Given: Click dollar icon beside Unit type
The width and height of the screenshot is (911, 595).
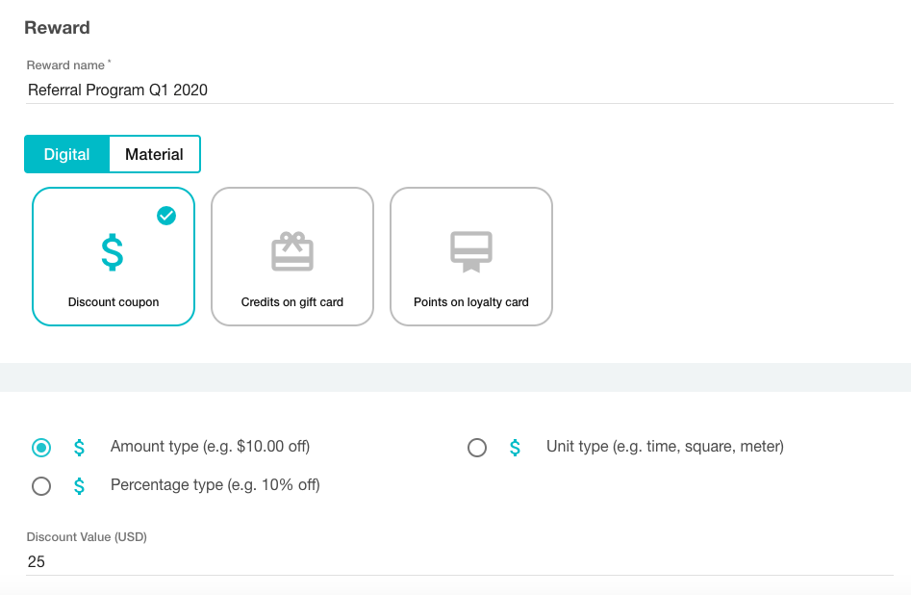Looking at the screenshot, I should (516, 447).
